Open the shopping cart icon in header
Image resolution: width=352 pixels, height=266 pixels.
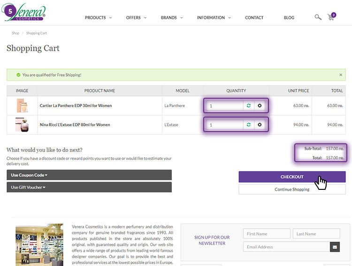tap(331, 16)
